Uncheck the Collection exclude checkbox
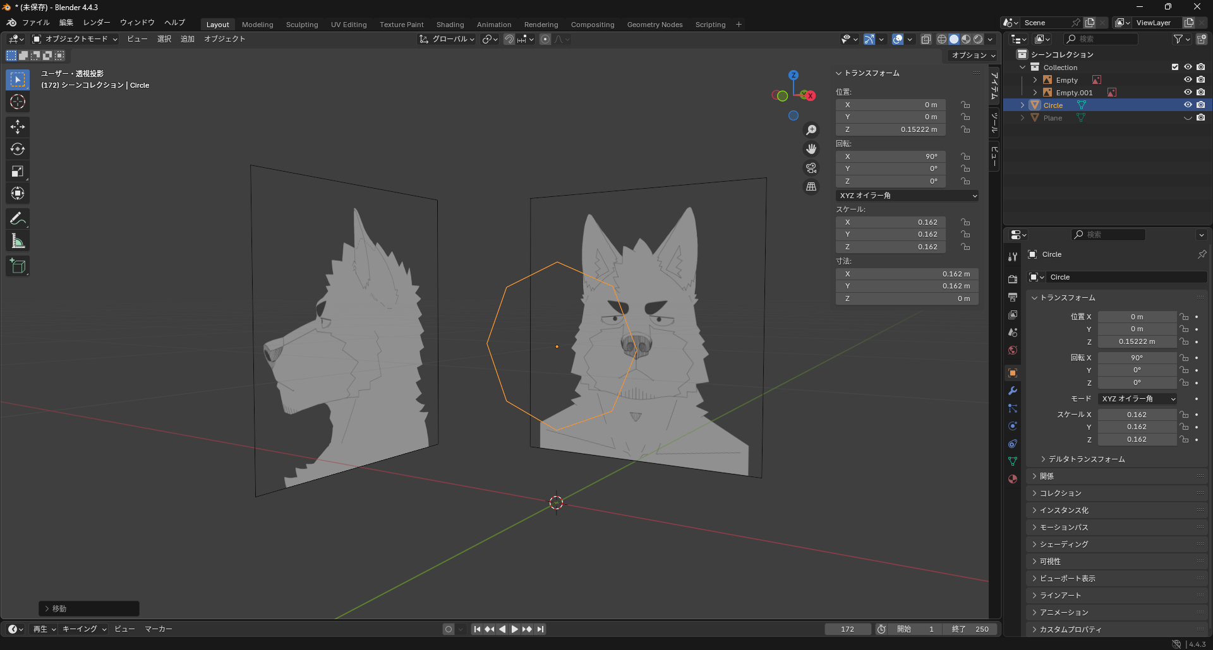The image size is (1213, 650). coord(1175,68)
